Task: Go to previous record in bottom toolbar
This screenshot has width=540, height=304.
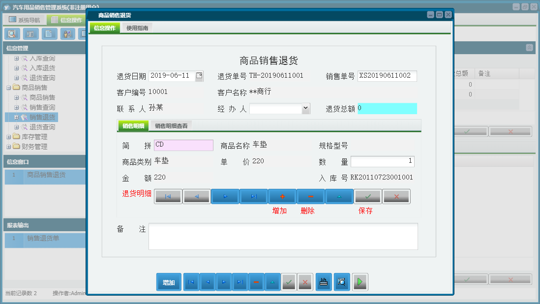Action: (208, 282)
